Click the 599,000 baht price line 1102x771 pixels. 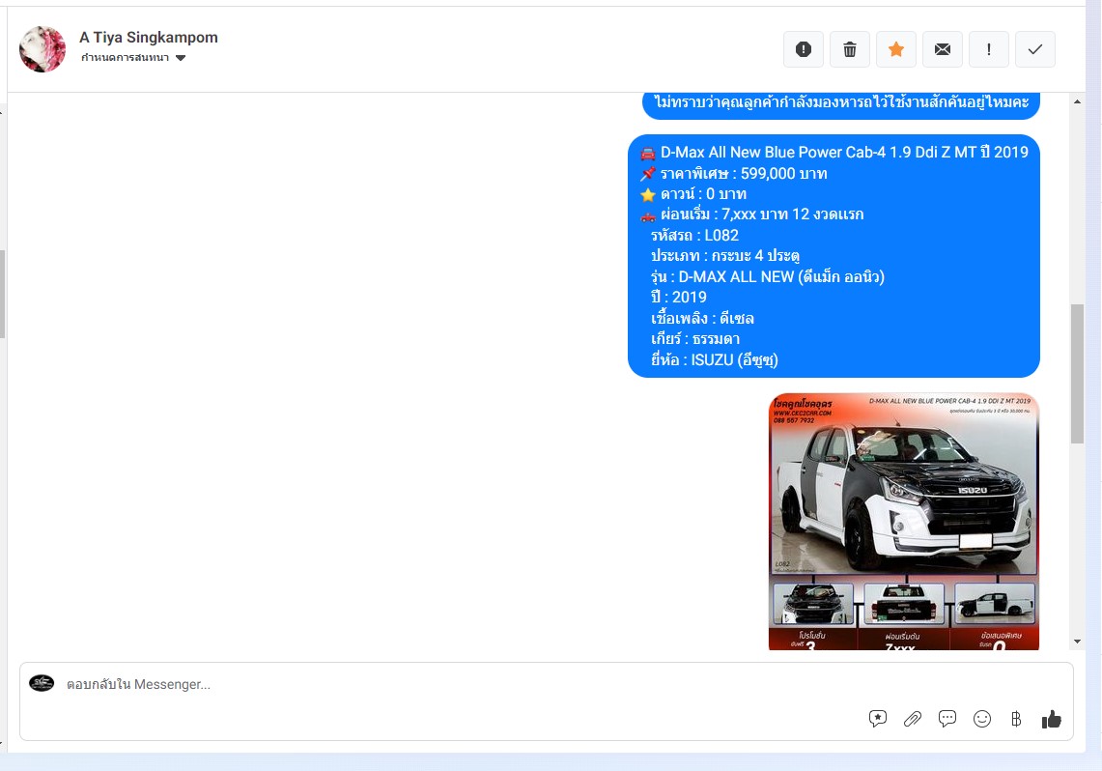pyautogui.click(x=734, y=174)
